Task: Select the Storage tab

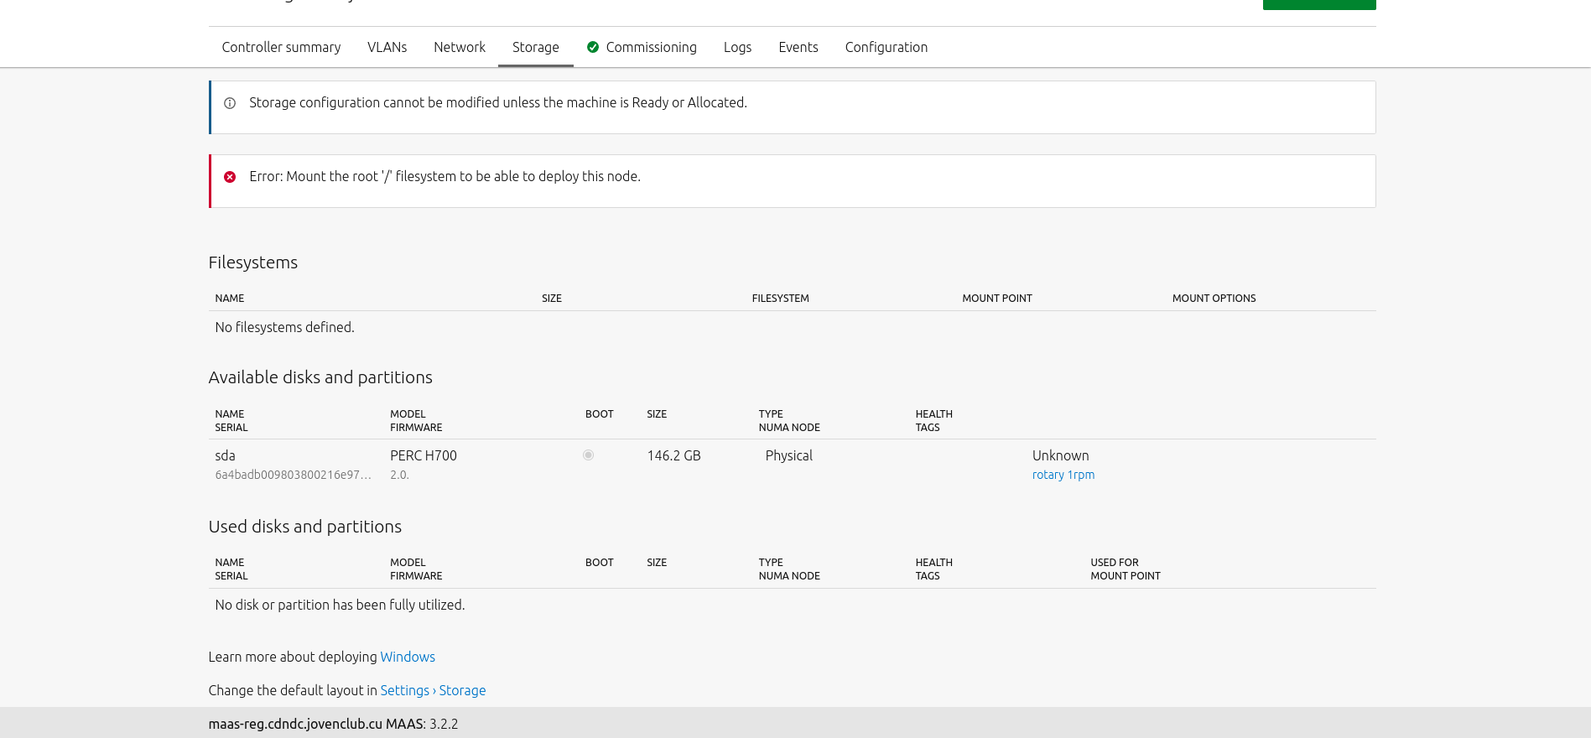Action: click(535, 47)
